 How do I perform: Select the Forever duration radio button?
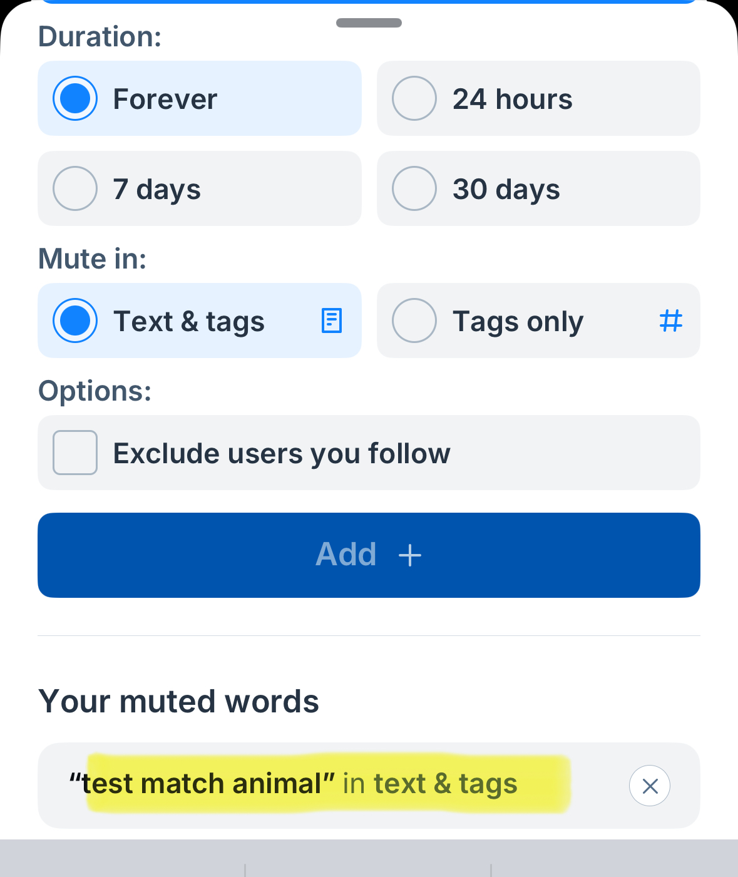75,99
